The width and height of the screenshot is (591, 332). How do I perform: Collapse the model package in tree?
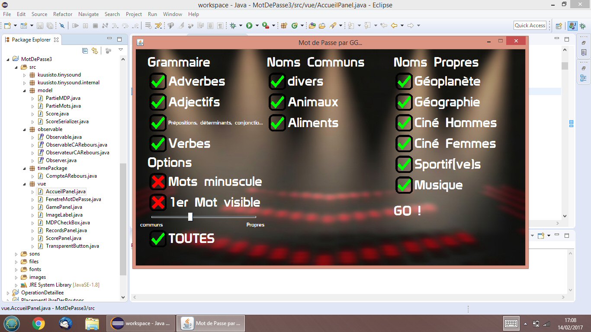coord(24,90)
